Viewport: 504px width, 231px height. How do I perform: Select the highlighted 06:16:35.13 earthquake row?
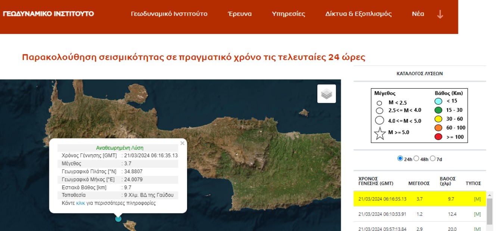click(x=420, y=199)
